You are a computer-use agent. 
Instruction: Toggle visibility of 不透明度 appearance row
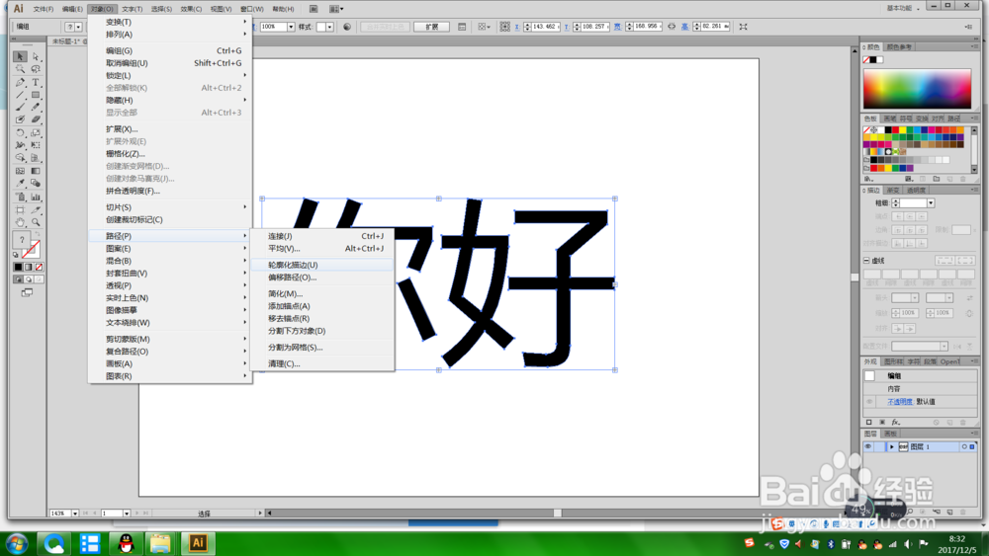tap(869, 402)
